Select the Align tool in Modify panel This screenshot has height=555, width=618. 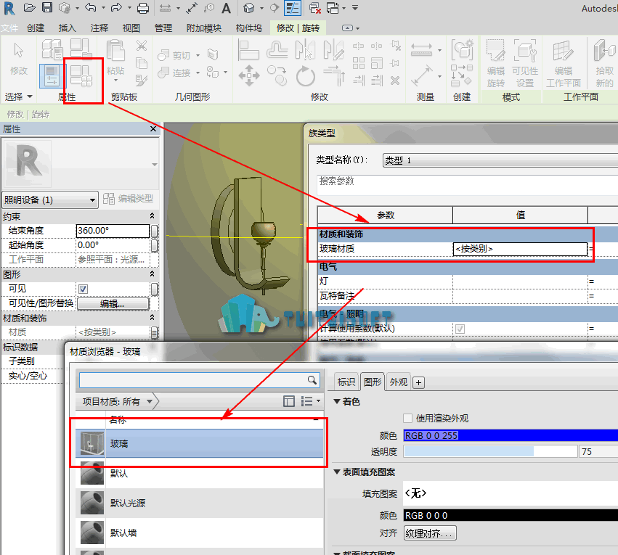tap(248, 50)
